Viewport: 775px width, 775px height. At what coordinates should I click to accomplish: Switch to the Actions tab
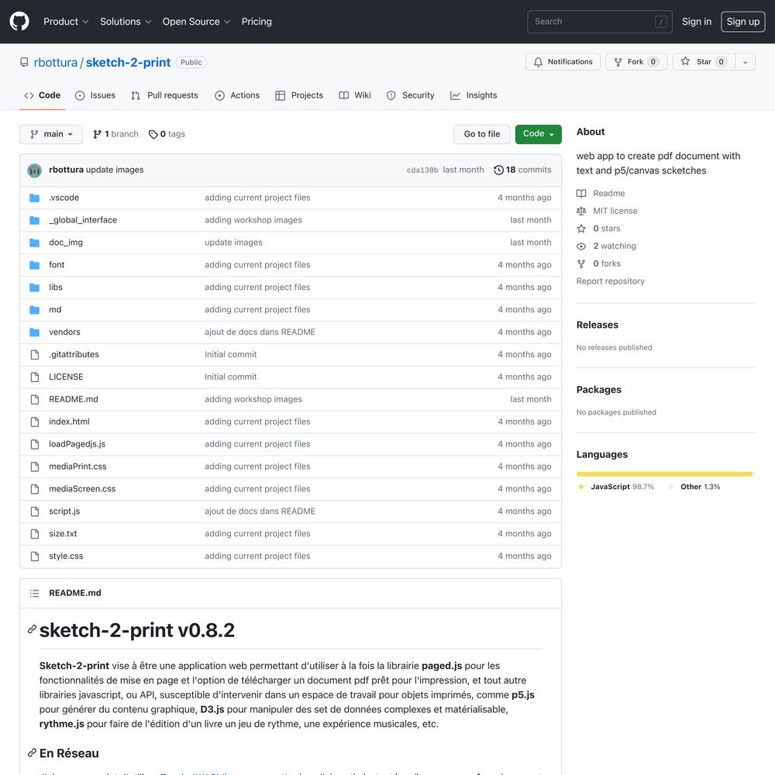click(237, 95)
